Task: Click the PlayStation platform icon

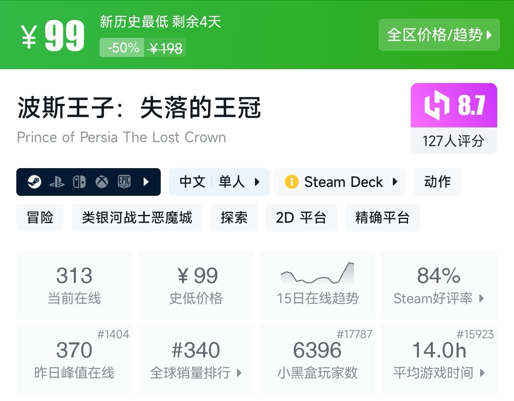Action: tap(57, 182)
